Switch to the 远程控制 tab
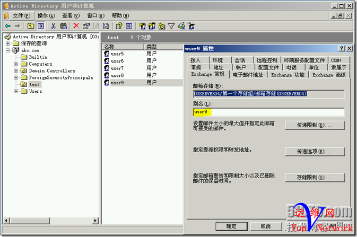The image size is (357, 237). [x=267, y=60]
